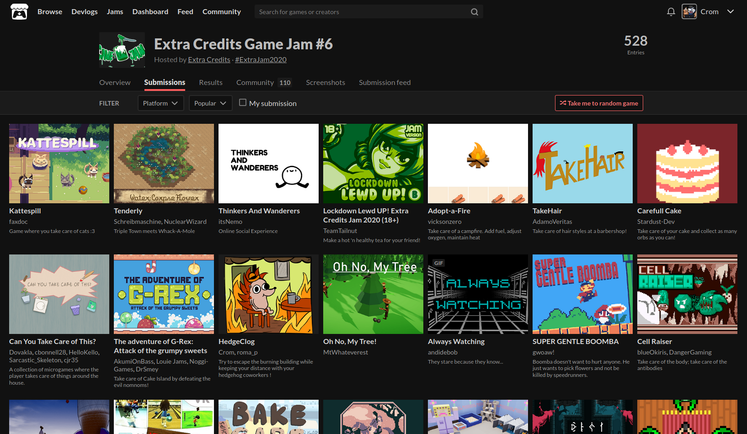Switch to the Screenshots tab

[325, 82]
